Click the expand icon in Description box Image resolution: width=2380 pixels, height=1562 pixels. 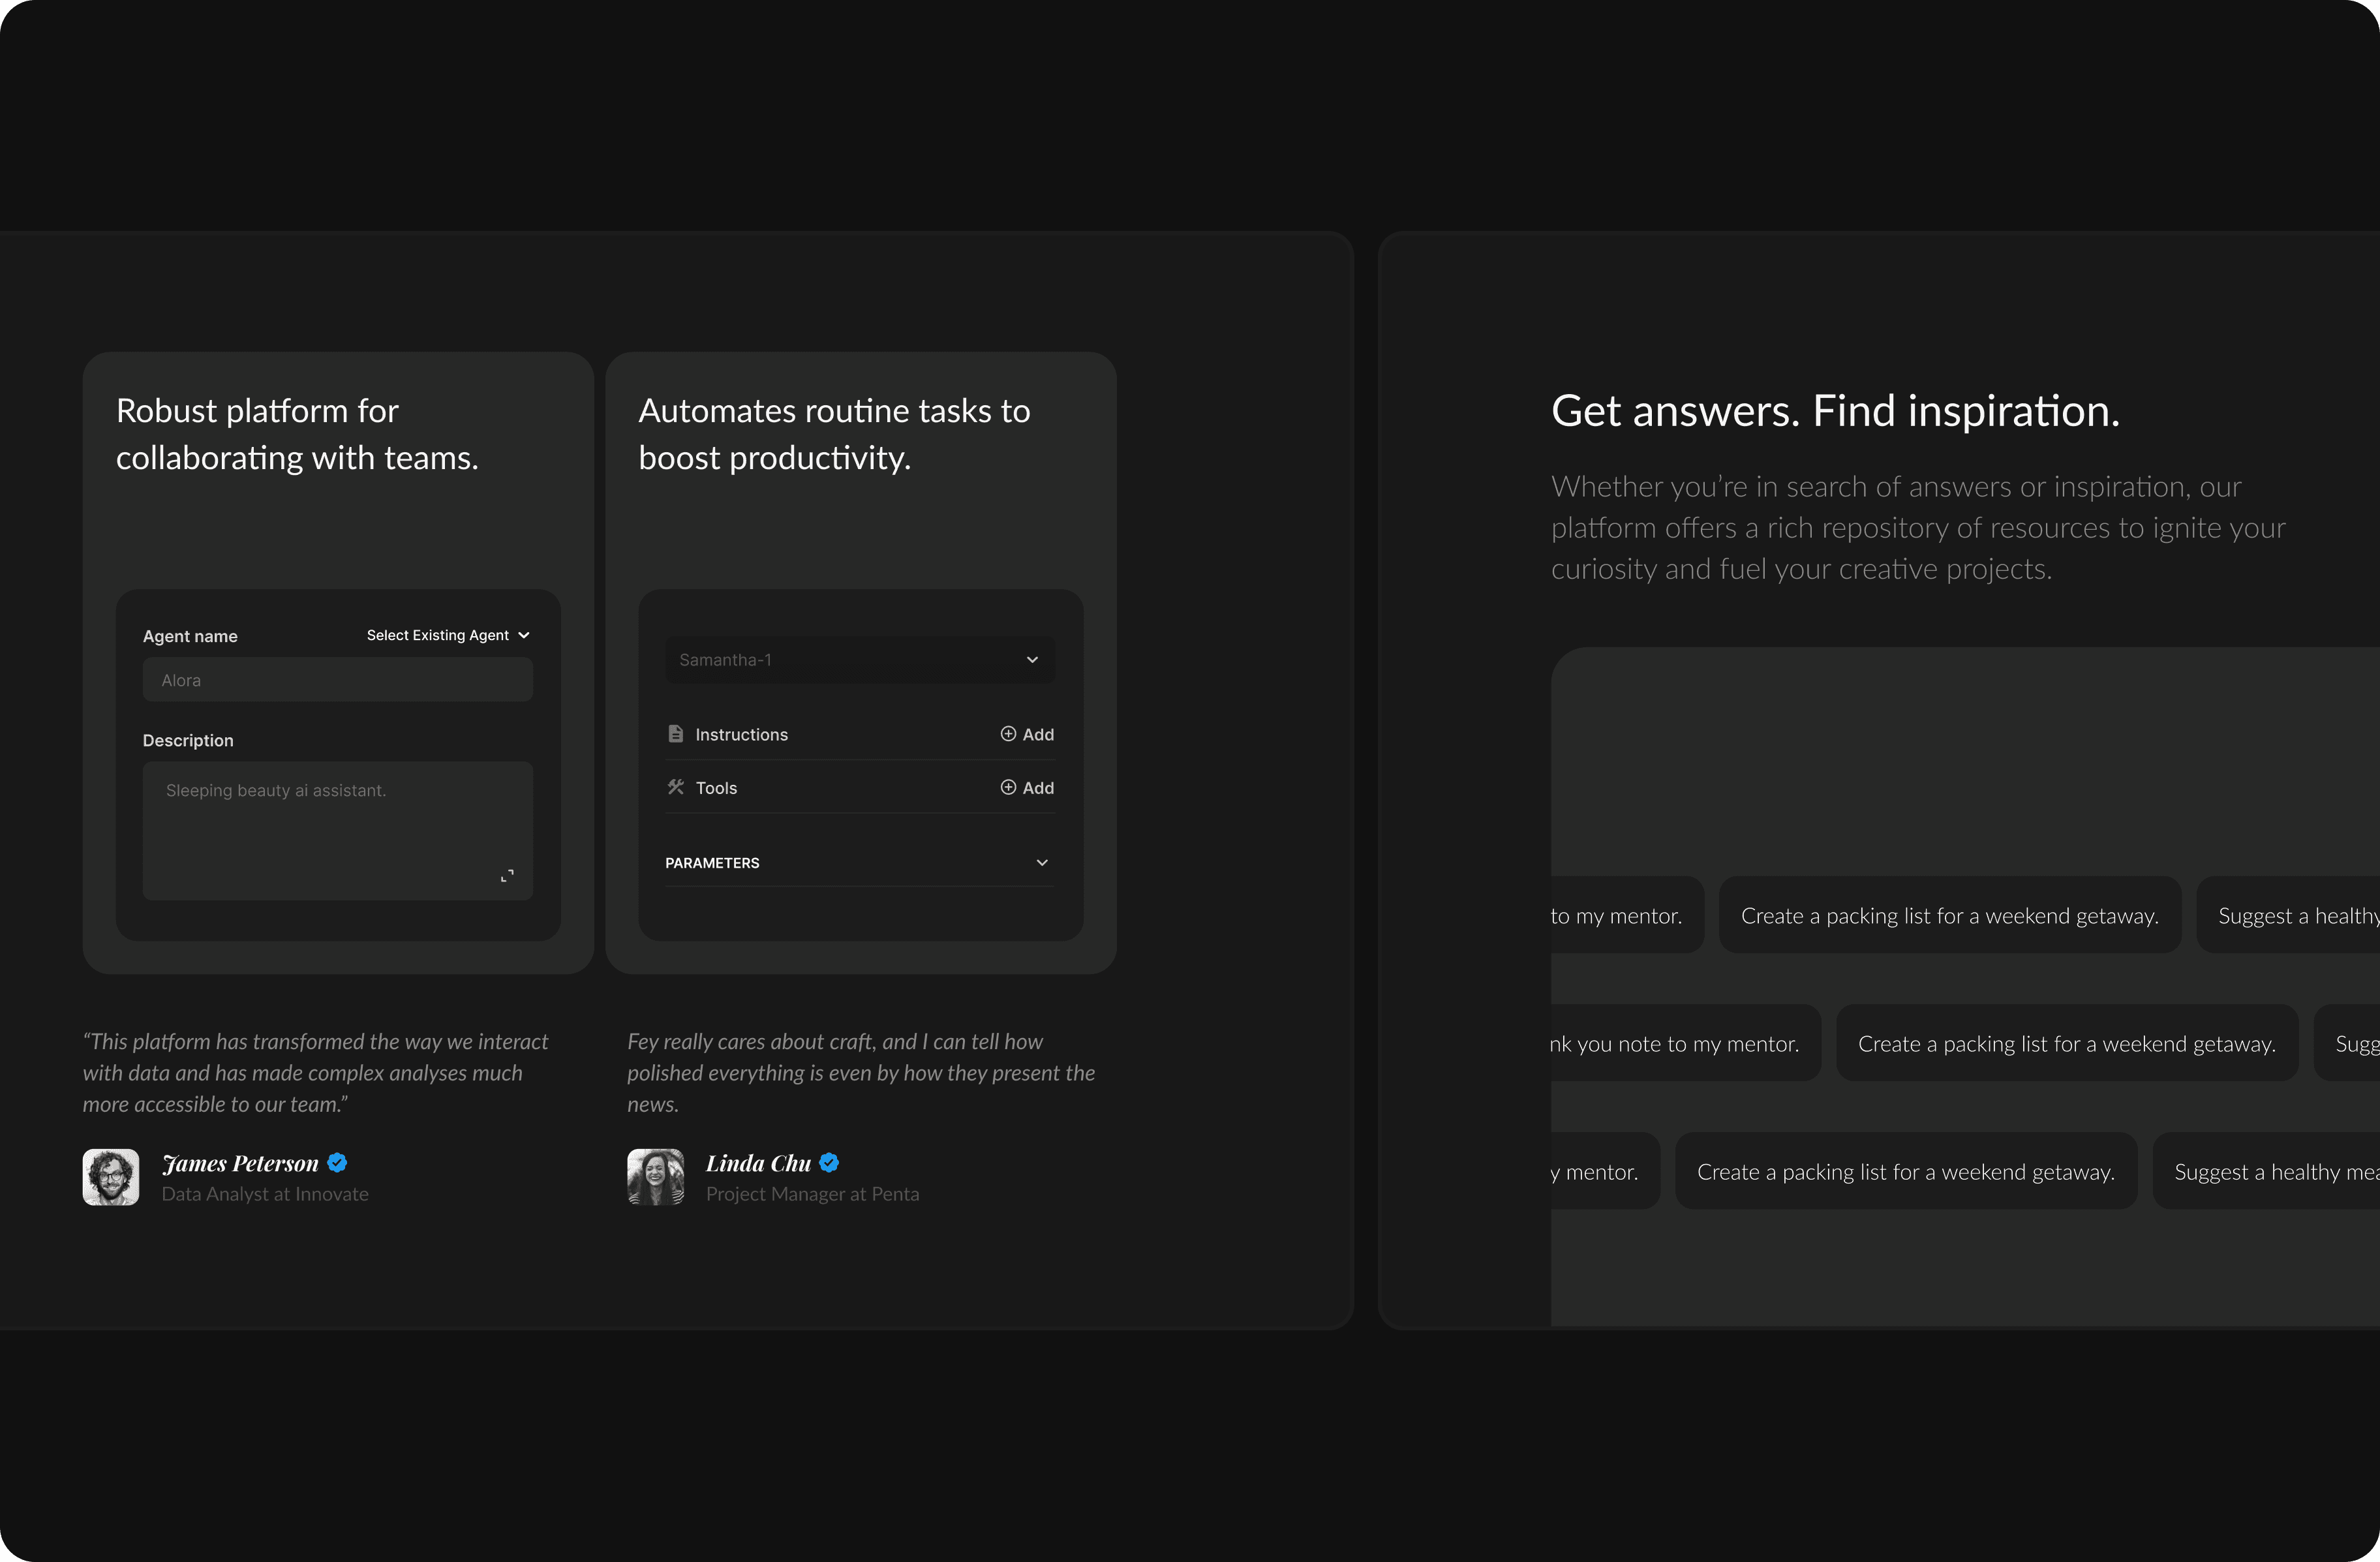pyautogui.click(x=507, y=875)
